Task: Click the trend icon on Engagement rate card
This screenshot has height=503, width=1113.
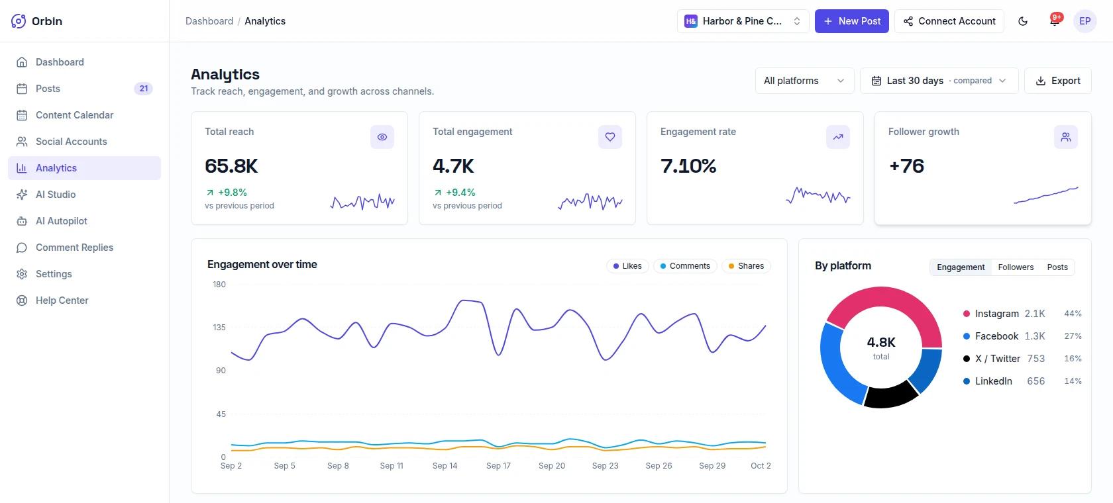Action: coord(838,137)
